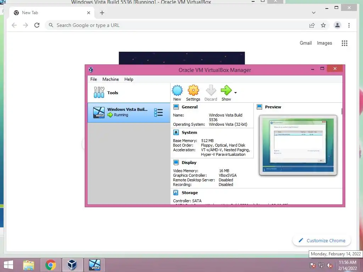This screenshot has width=363, height=272.
Task: Click the Graphics Controller VBoxSVGA value
Action: 228,175
